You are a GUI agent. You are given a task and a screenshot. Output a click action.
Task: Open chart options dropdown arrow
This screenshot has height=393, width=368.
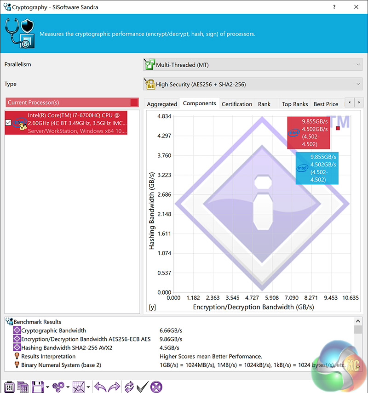88,387
